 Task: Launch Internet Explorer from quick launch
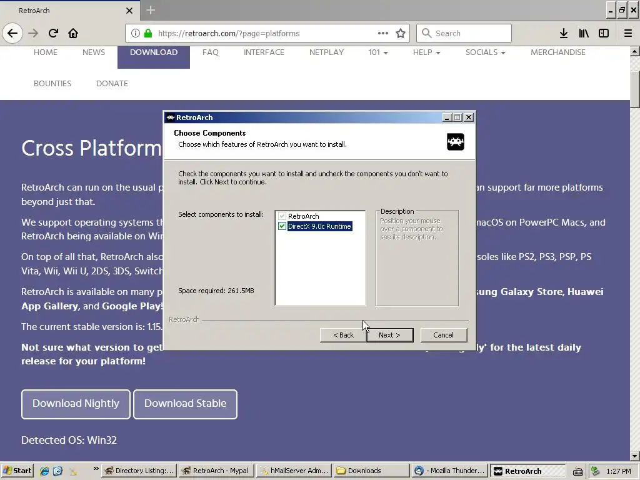click(44, 471)
